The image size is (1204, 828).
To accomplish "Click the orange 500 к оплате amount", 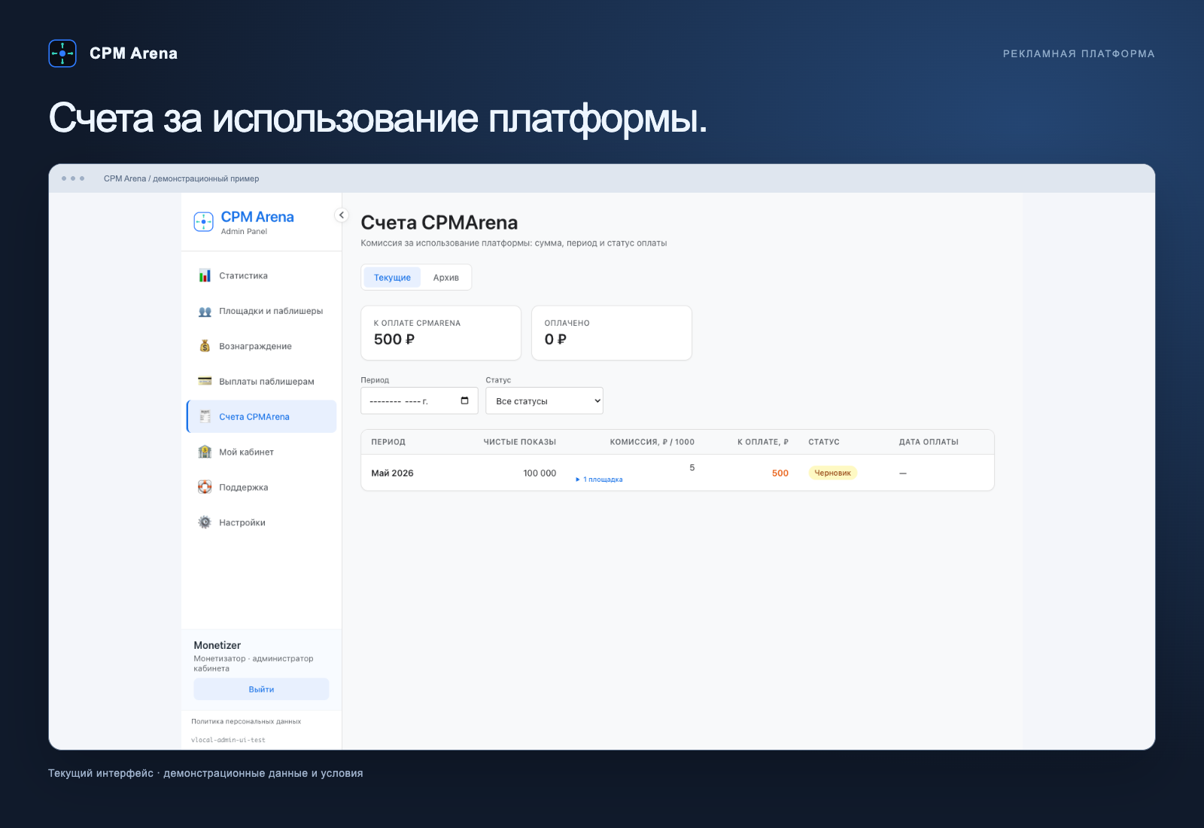I will (780, 473).
